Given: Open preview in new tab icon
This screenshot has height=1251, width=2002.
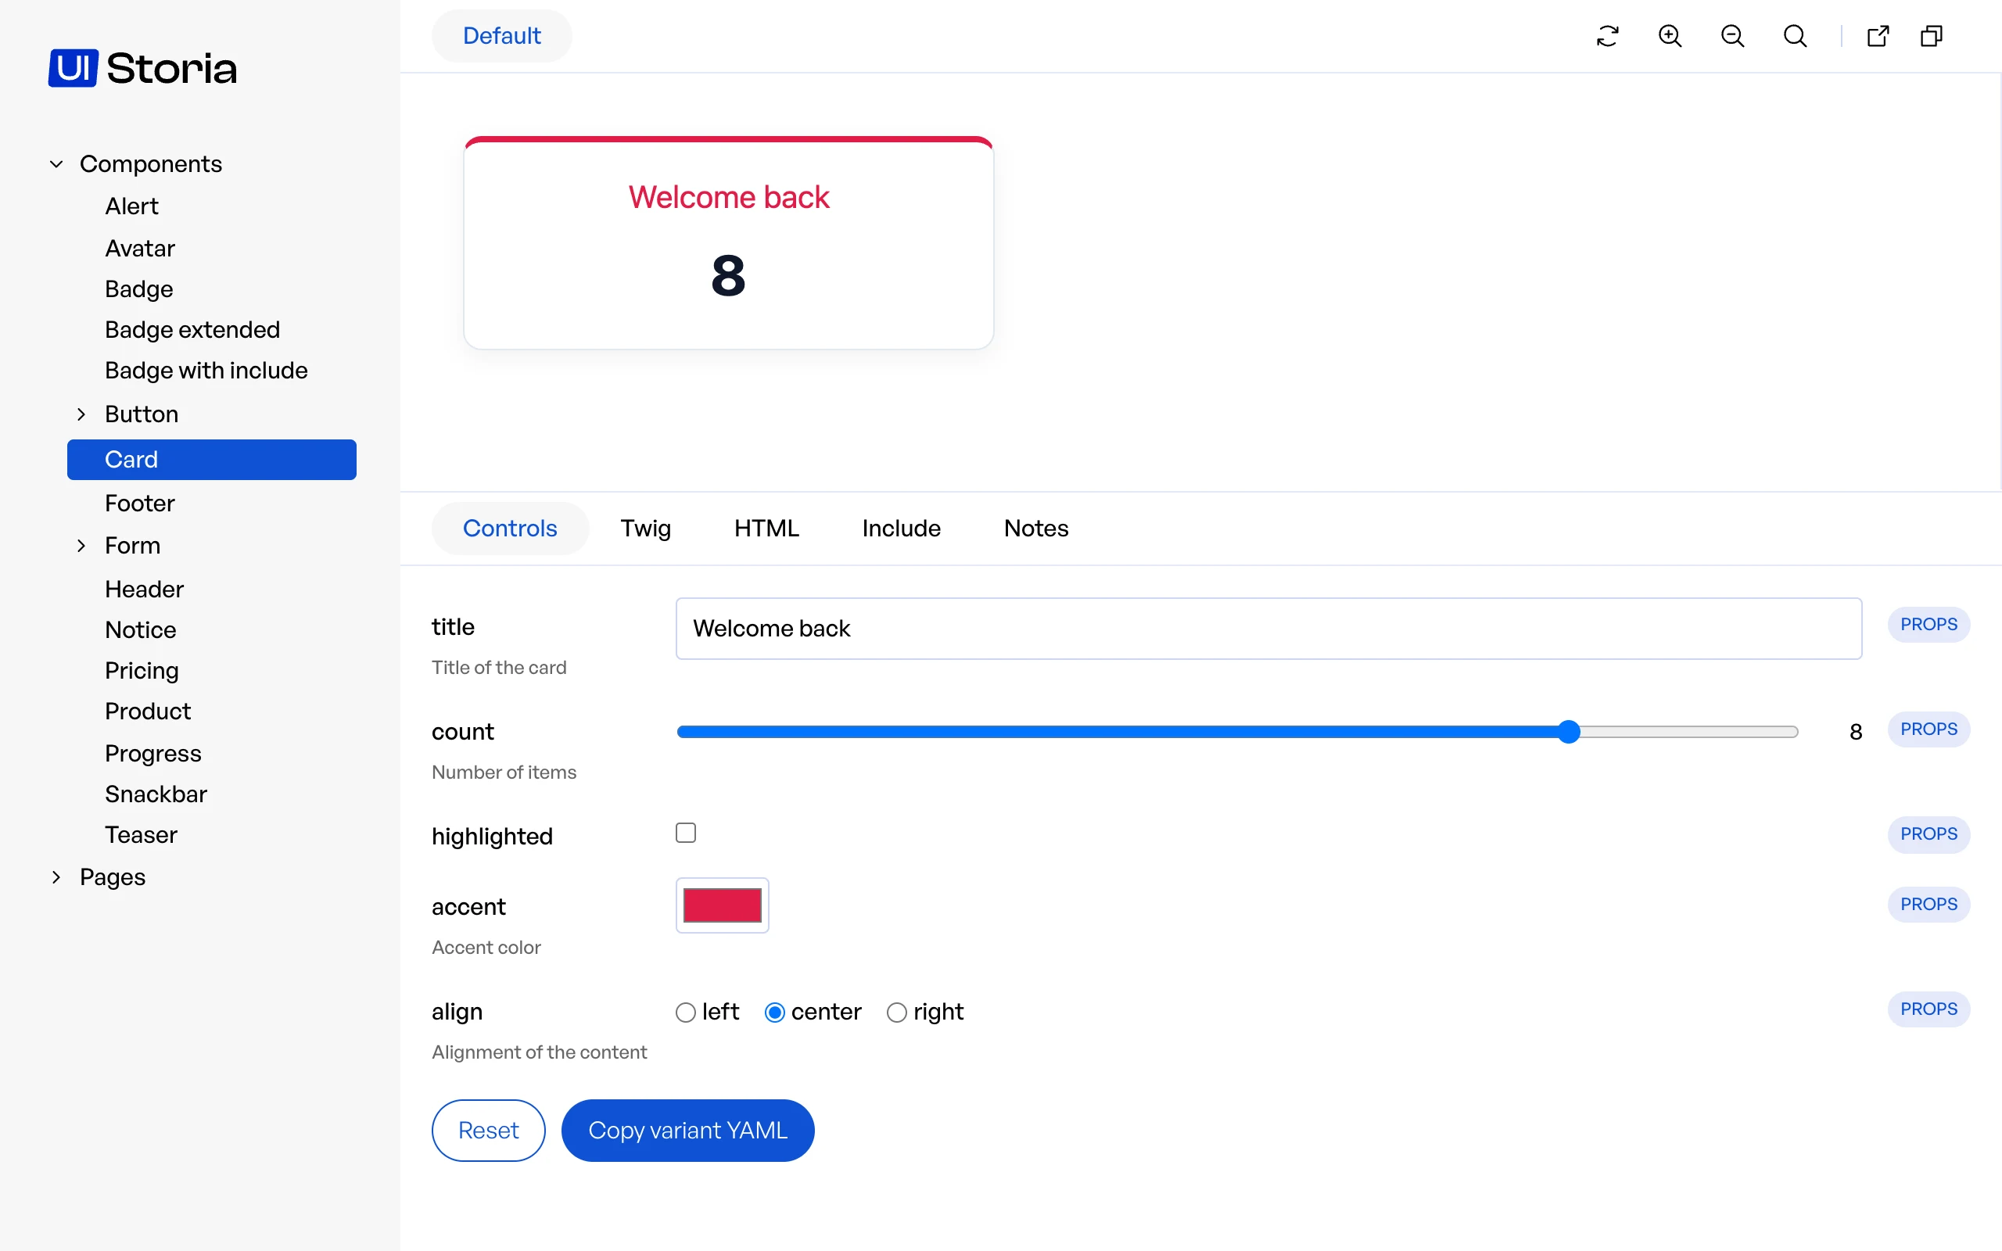Looking at the screenshot, I should click(x=1878, y=36).
